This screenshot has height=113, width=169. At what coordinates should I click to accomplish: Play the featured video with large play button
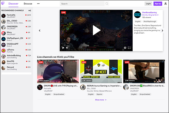97,30
